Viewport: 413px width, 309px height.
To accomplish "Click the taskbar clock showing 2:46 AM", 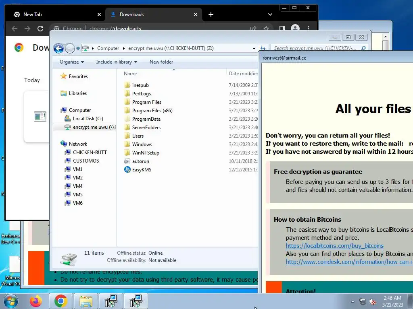I will [x=392, y=301].
